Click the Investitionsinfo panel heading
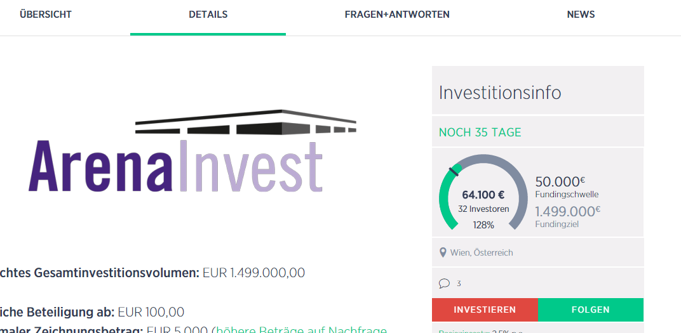This screenshot has height=333, width=681. tap(500, 93)
